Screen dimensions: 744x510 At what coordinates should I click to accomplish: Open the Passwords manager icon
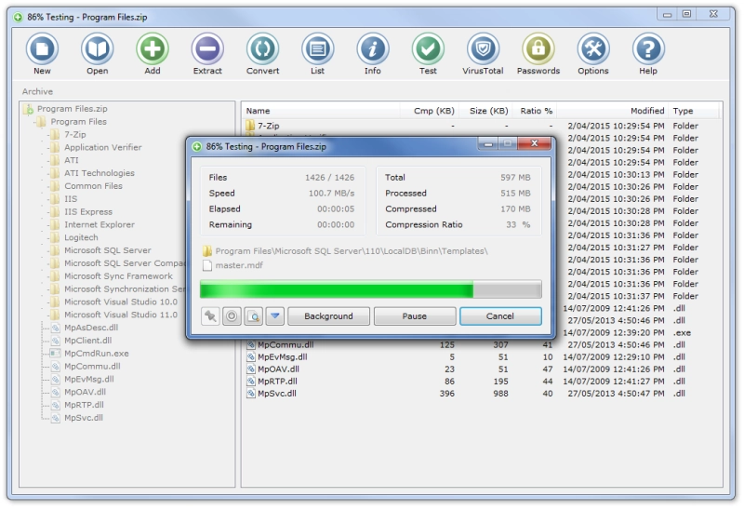tap(538, 49)
